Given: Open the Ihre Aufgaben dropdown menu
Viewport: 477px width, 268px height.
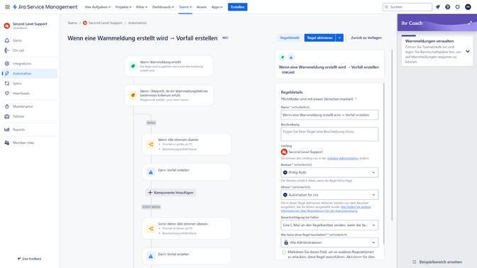Looking at the screenshot, I should coord(98,7).
